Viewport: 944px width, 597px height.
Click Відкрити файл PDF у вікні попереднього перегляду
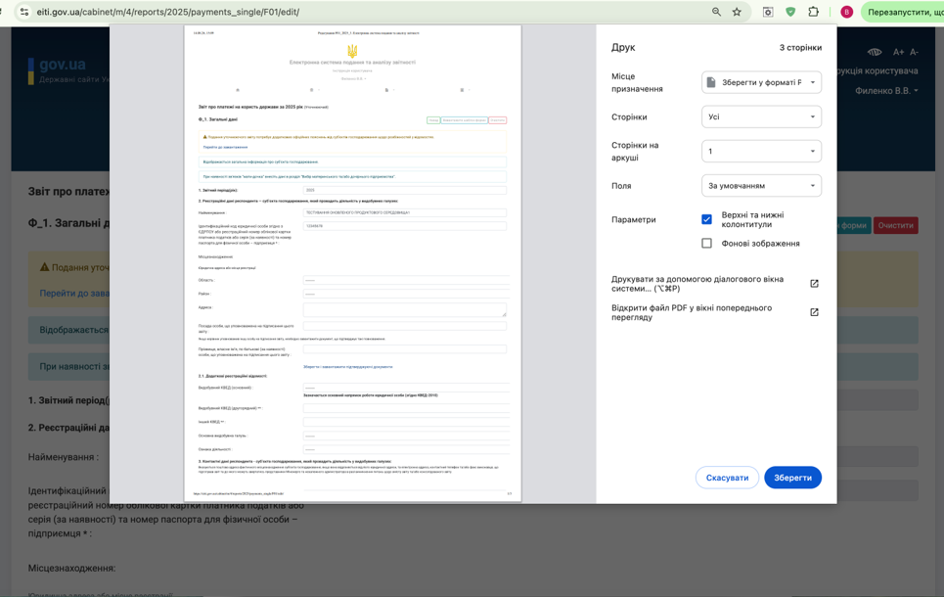click(692, 312)
